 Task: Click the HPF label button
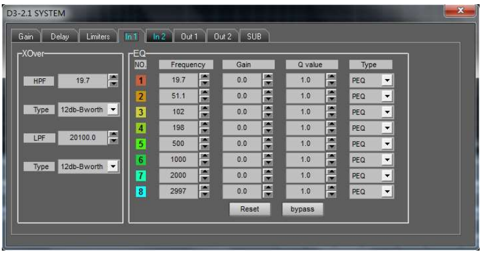(38, 80)
